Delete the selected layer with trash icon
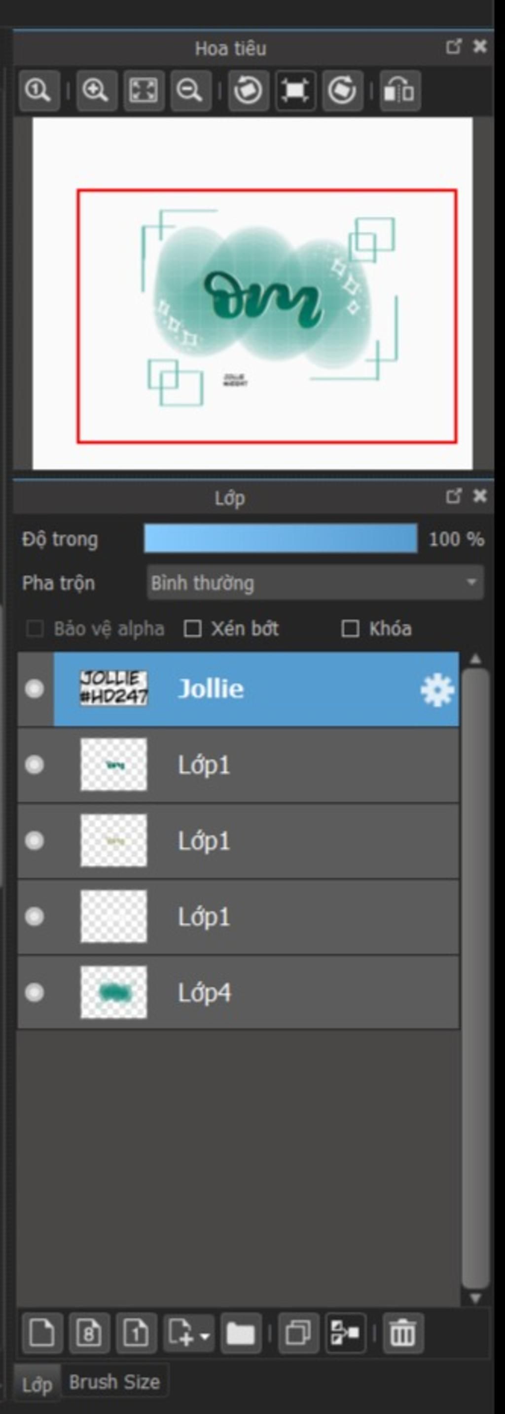The image size is (505, 1414). pyautogui.click(x=402, y=1332)
